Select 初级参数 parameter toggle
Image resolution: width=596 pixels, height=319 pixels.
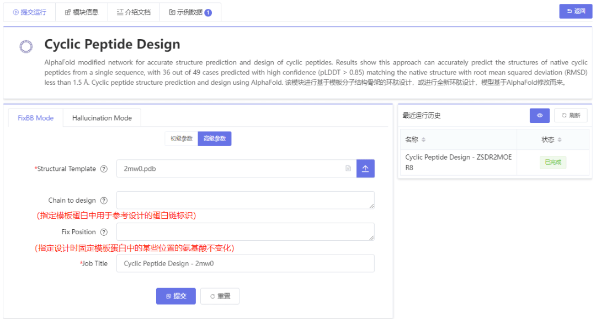click(181, 139)
